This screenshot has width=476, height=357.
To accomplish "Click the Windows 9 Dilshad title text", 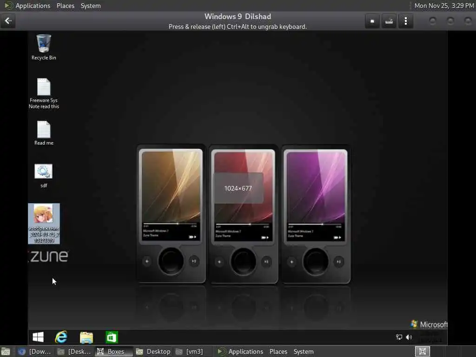I will click(x=238, y=16).
